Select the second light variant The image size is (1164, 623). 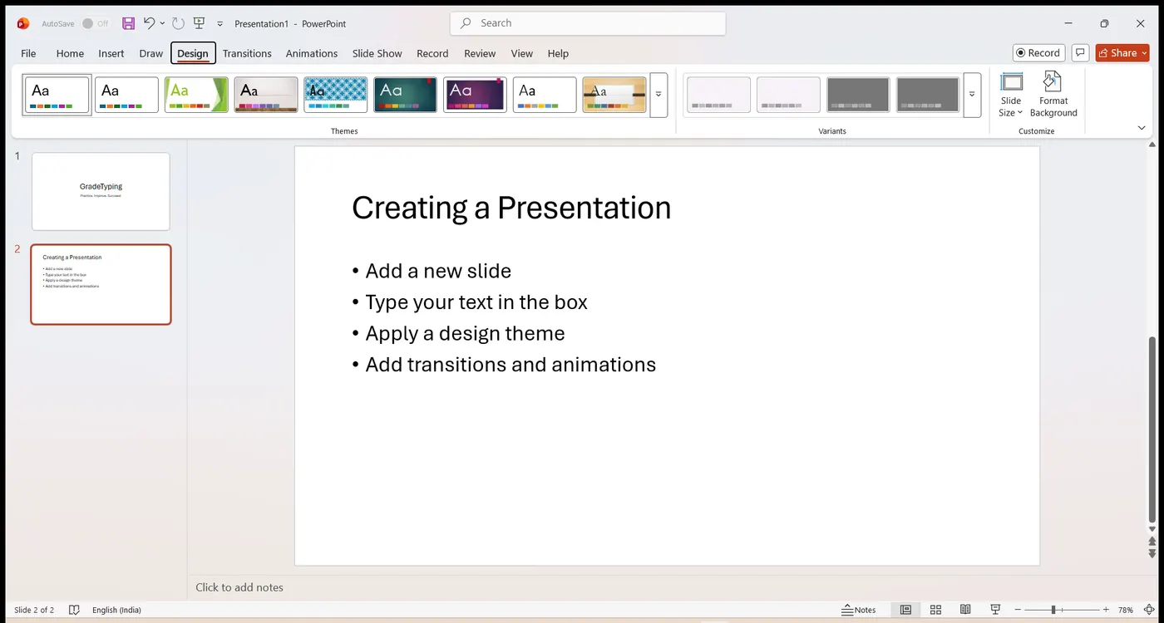click(789, 95)
